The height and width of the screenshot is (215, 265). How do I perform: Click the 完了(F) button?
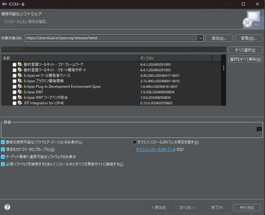tap(217, 208)
